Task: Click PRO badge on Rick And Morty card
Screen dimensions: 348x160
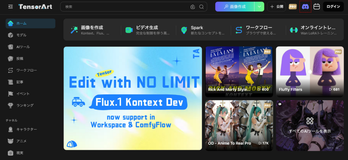Action: pos(267,52)
